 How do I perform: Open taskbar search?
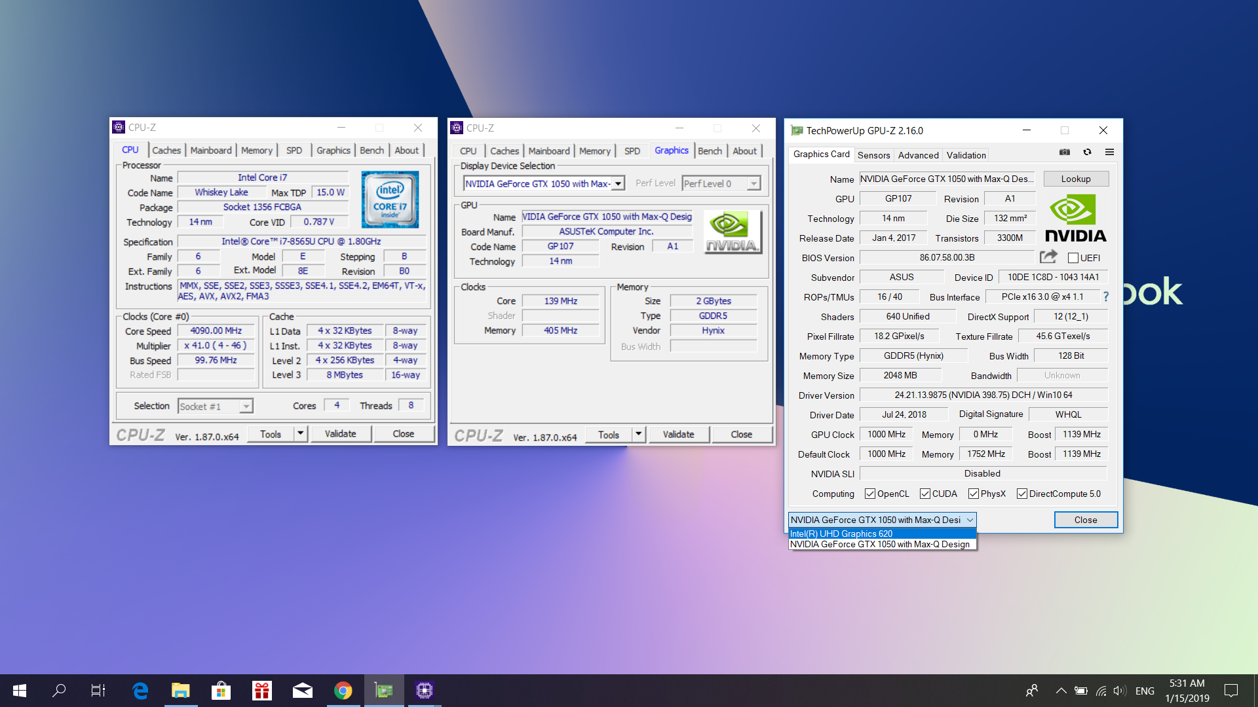click(59, 690)
